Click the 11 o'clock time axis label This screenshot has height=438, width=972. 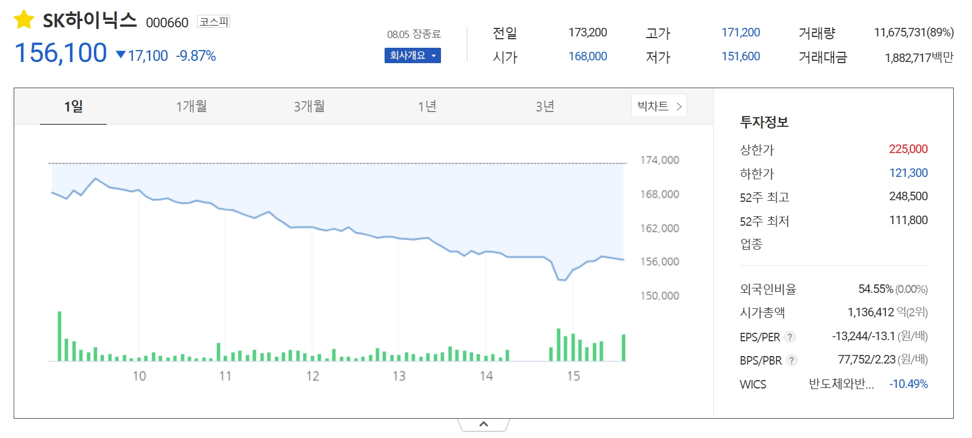point(226,376)
